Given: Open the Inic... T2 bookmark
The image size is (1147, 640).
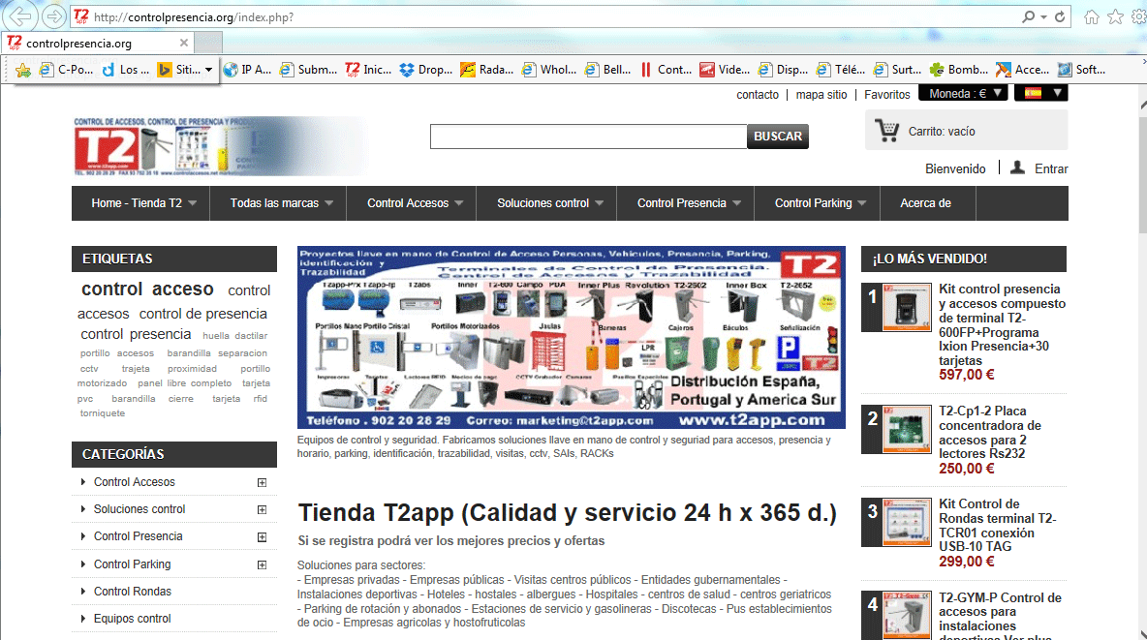Looking at the screenshot, I should tap(368, 70).
